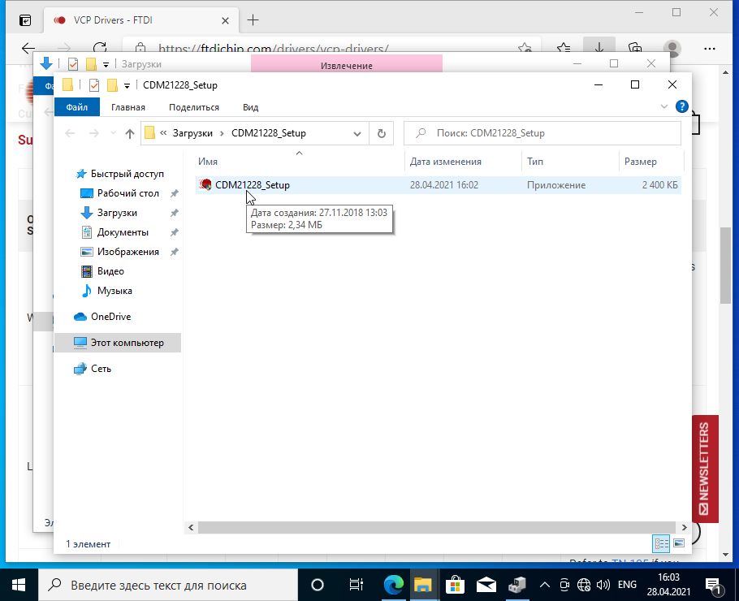Sort by the Имя column header
Screen dimensions: 739x601
tap(208, 162)
